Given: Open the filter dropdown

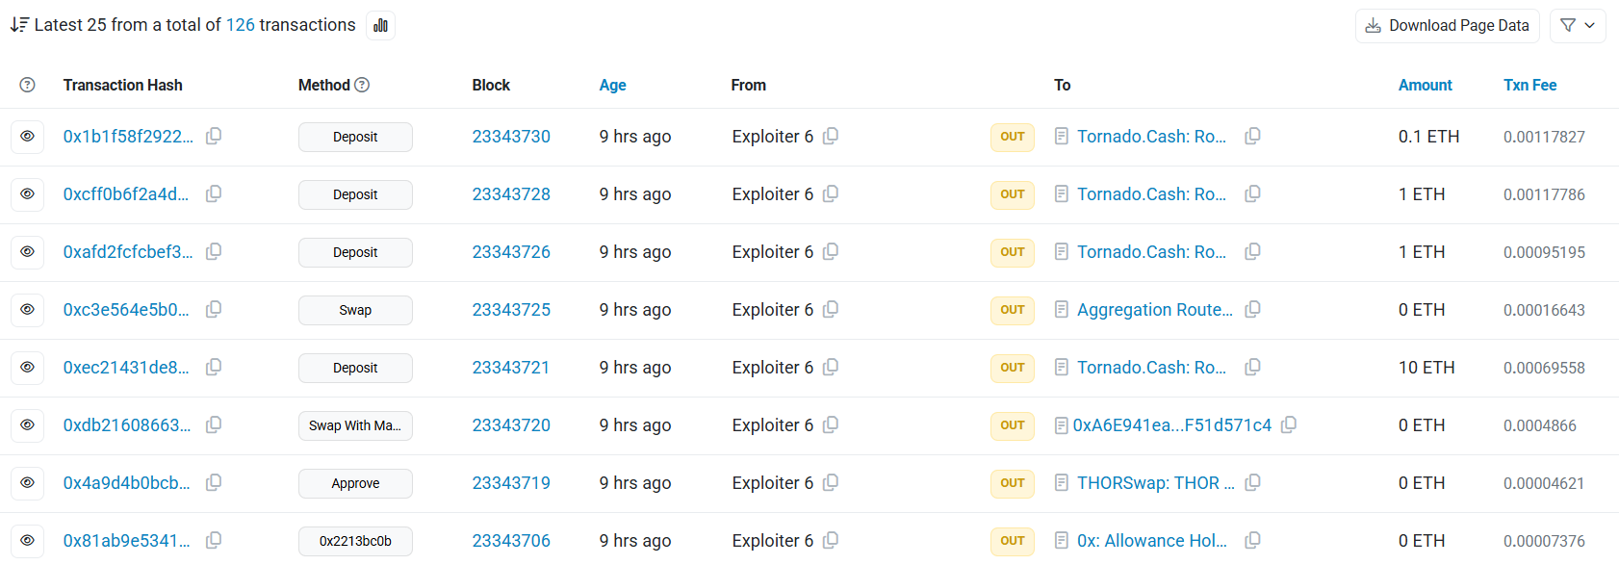Looking at the screenshot, I should point(1578,26).
